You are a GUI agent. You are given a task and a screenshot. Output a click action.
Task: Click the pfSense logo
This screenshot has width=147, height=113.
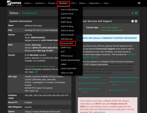pos(14,3)
